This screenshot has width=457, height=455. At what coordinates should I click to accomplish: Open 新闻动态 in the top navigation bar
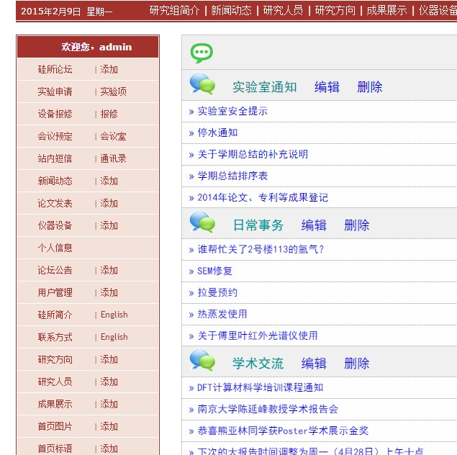click(232, 11)
